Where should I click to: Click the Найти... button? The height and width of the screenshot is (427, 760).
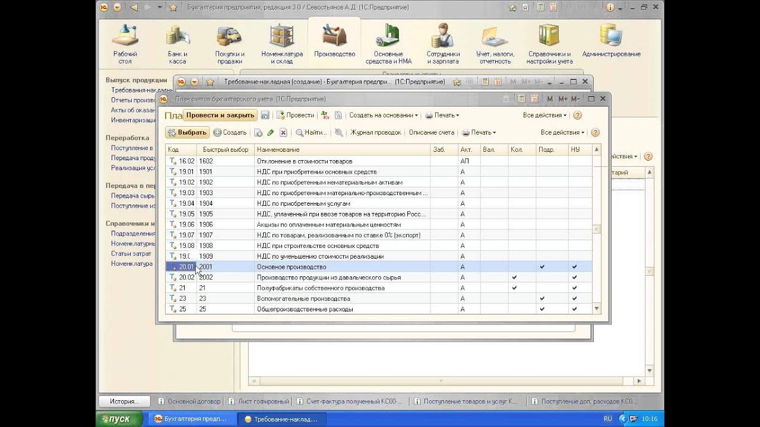click(x=312, y=132)
